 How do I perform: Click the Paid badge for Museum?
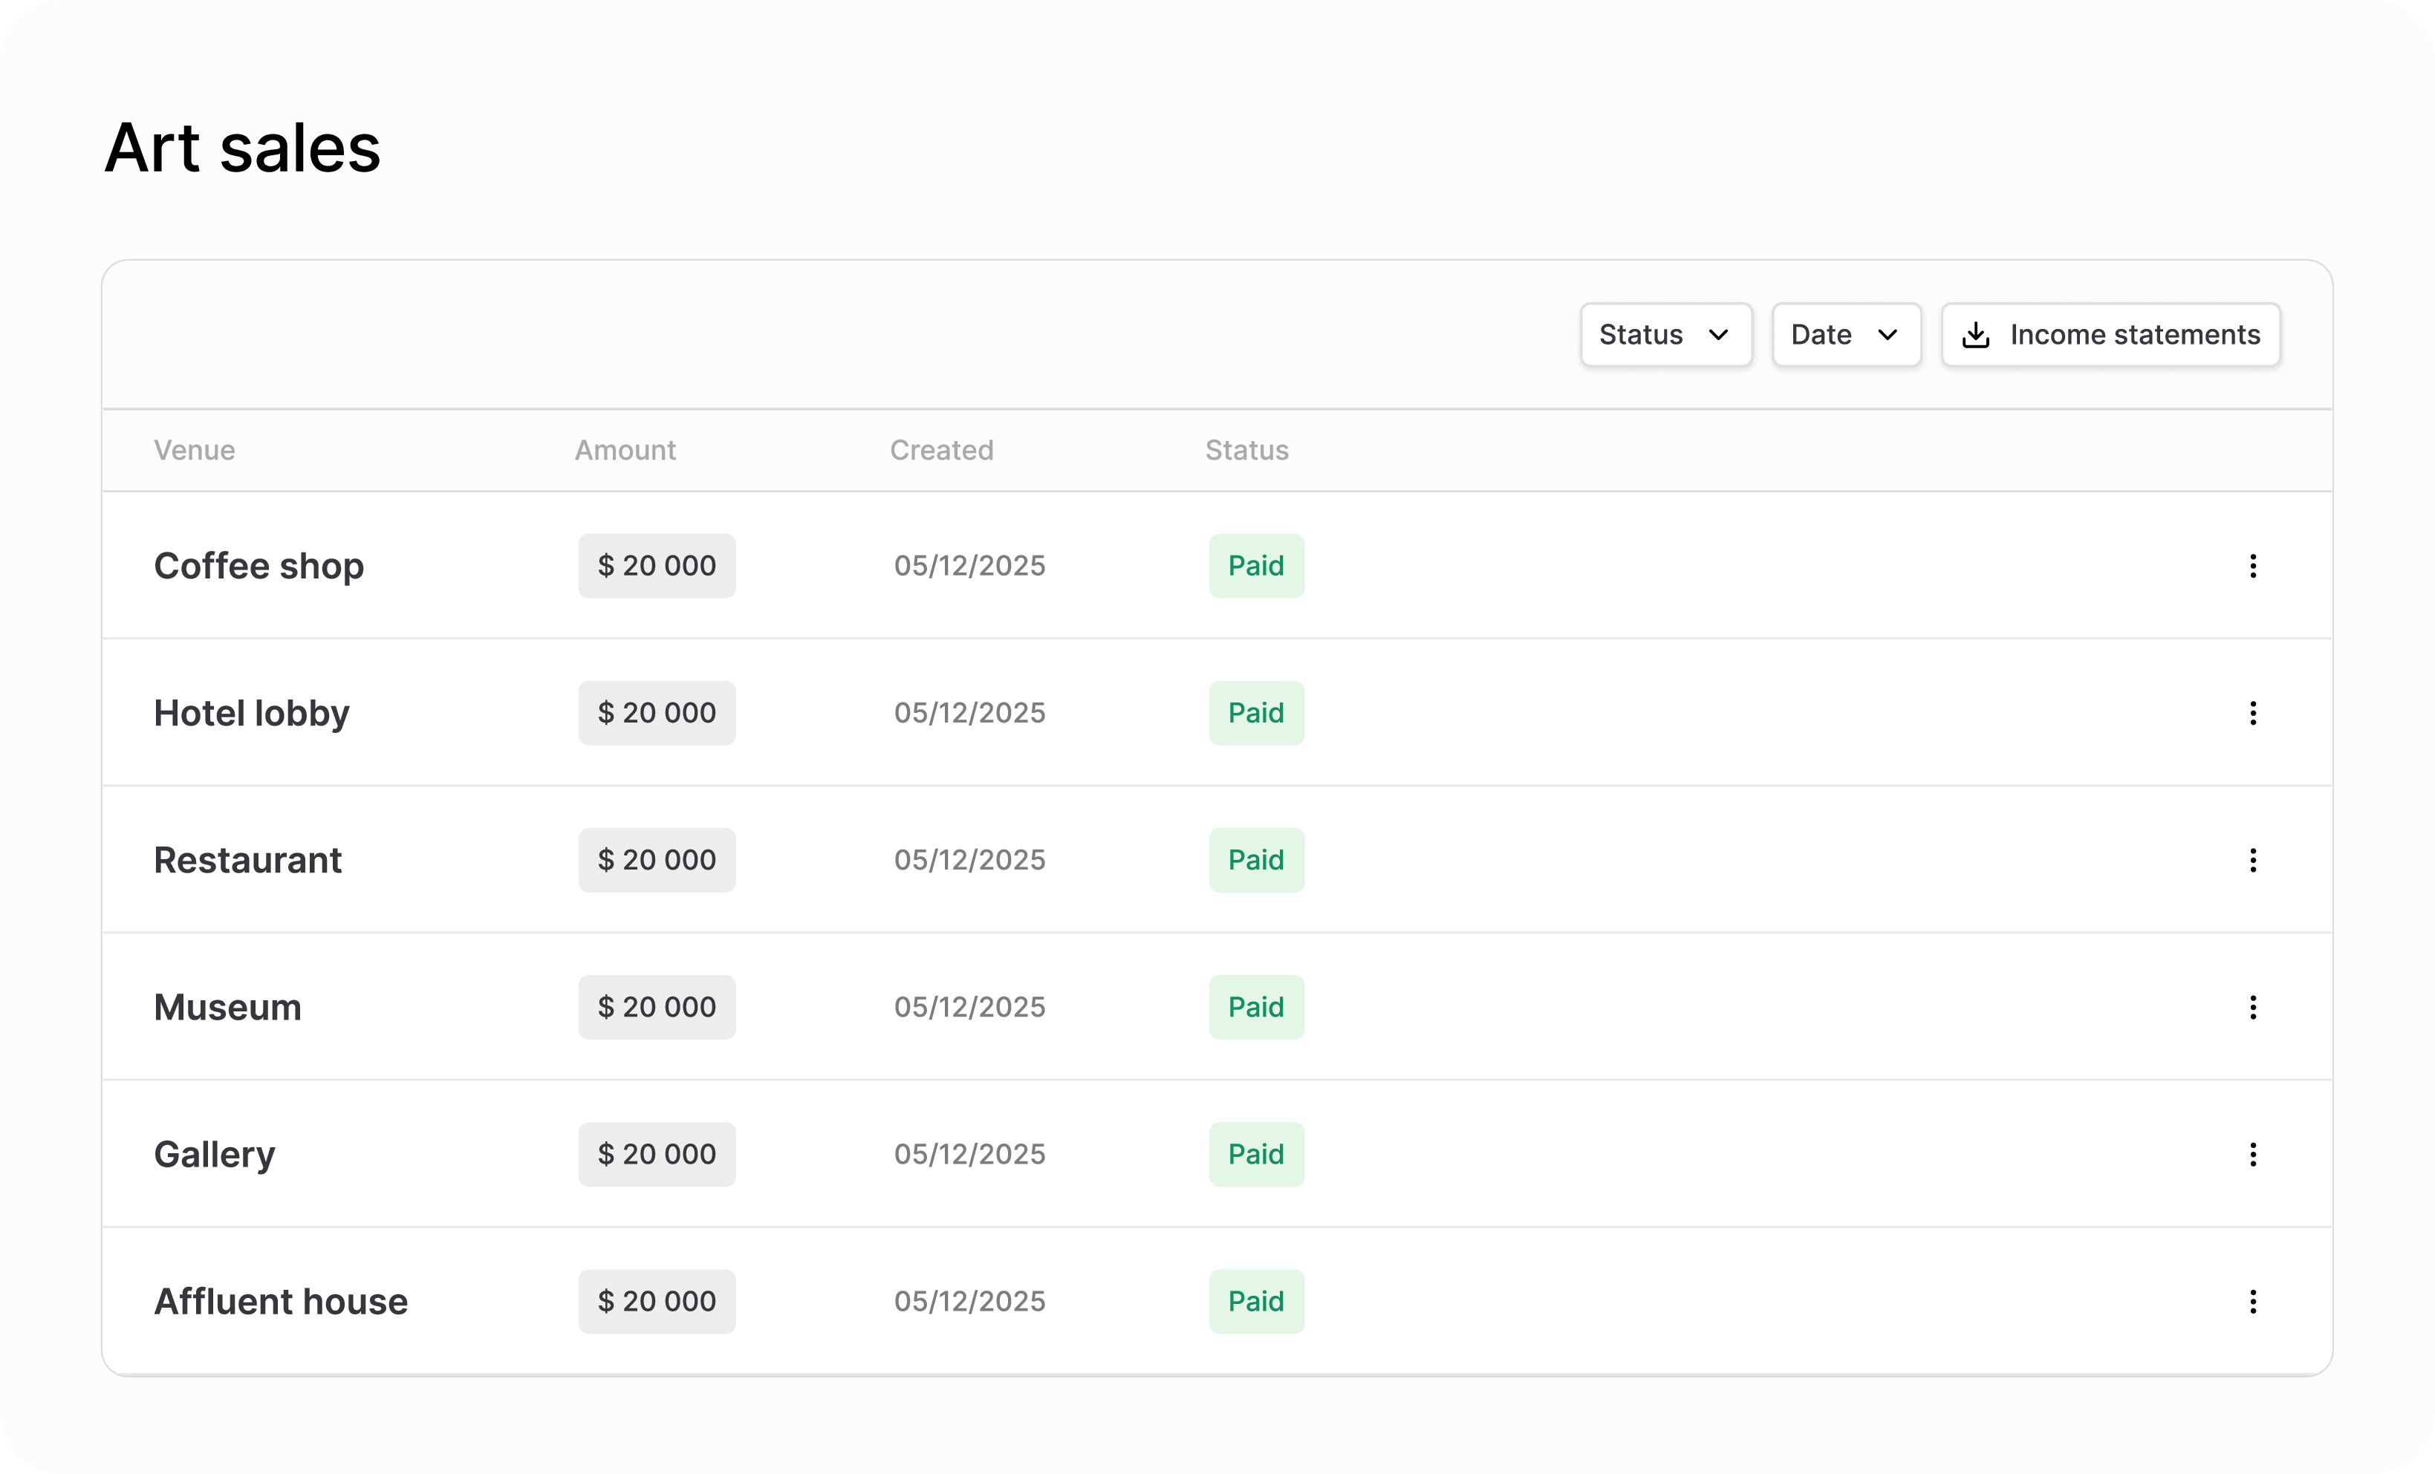(1256, 1008)
